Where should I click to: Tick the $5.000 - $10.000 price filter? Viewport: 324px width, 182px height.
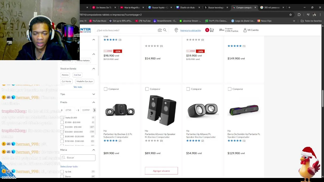click(62, 122)
